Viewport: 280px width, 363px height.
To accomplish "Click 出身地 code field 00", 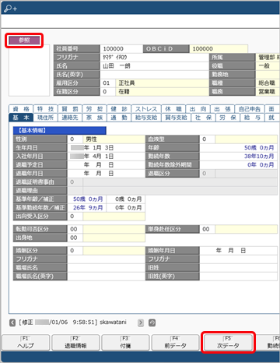I will (x=75, y=238).
